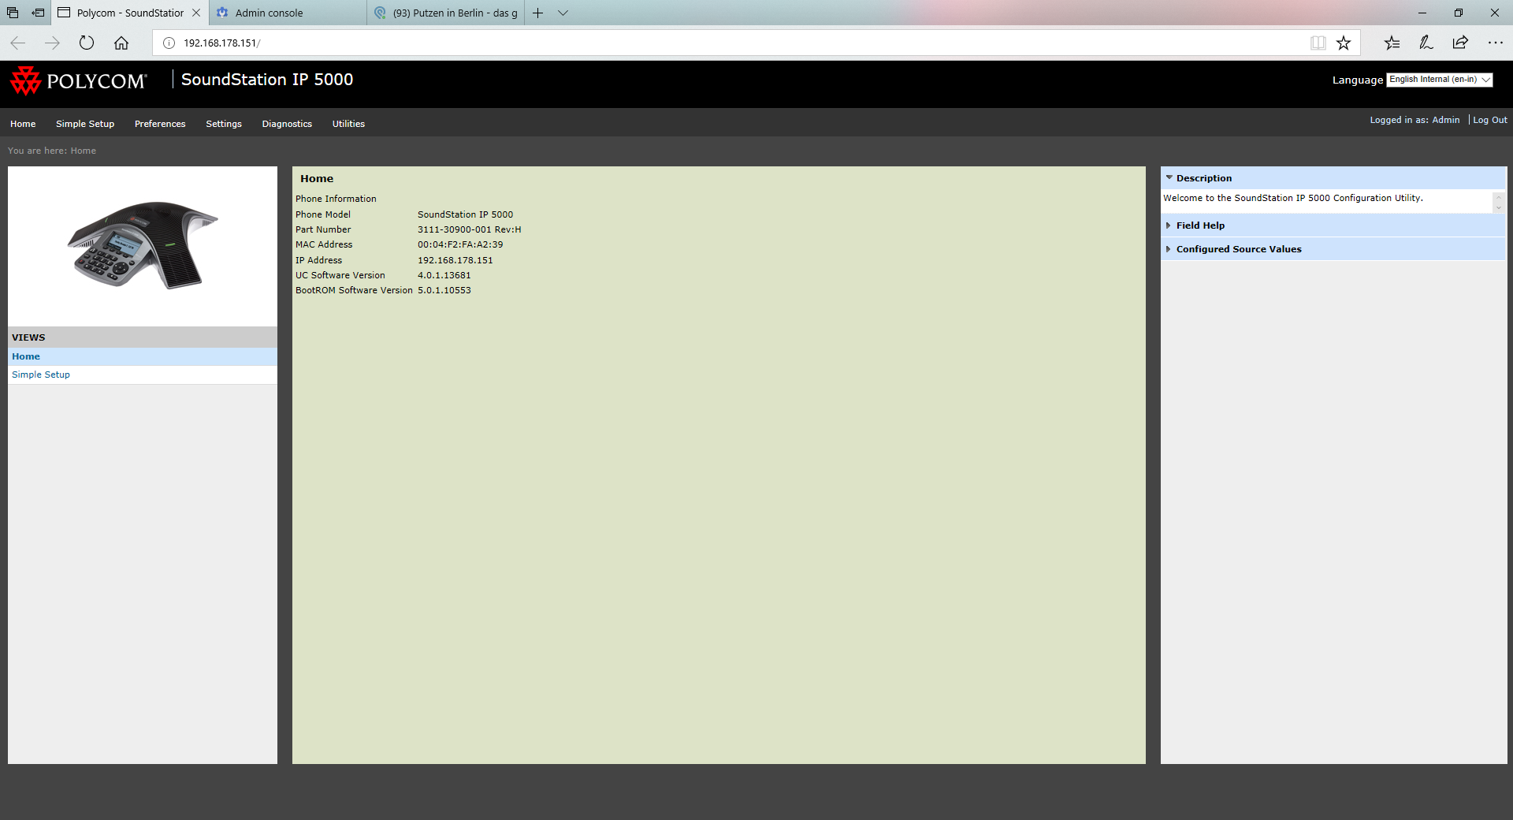Click the SoundStation phone image thumbnail
This screenshot has width=1513, height=820.
pyautogui.click(x=143, y=245)
